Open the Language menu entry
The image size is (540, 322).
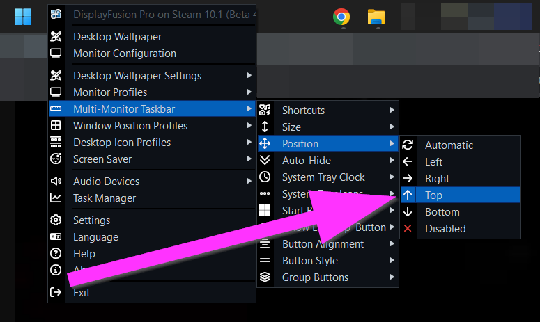click(95, 237)
